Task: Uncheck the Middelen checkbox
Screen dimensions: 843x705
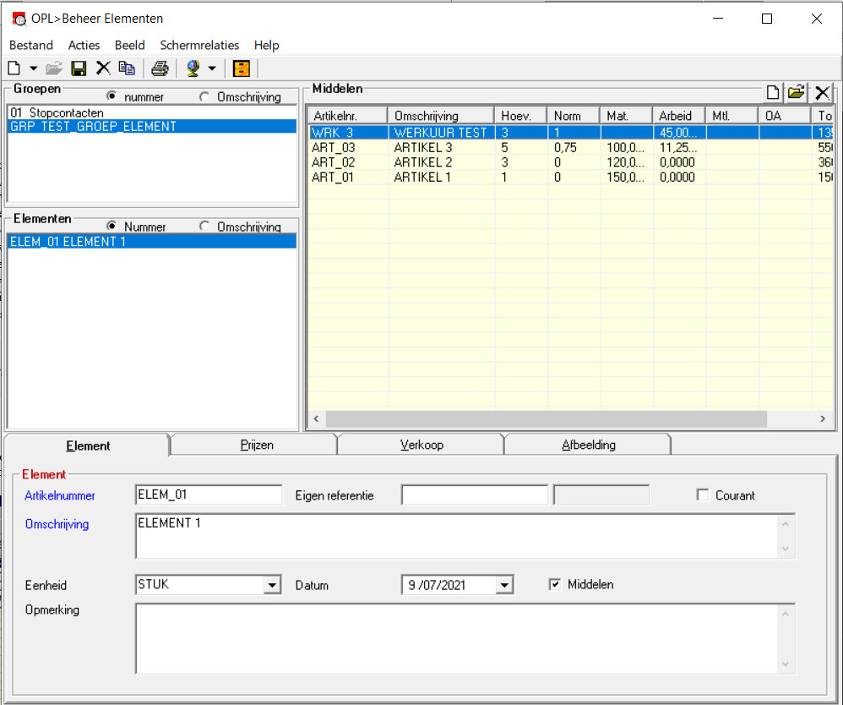Action: point(555,584)
